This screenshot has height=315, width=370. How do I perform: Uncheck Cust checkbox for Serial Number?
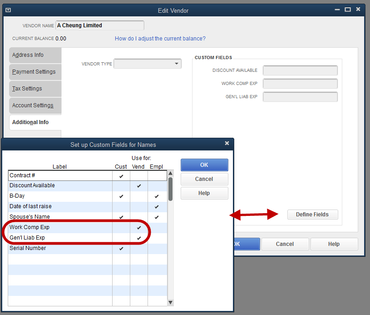[121, 248]
